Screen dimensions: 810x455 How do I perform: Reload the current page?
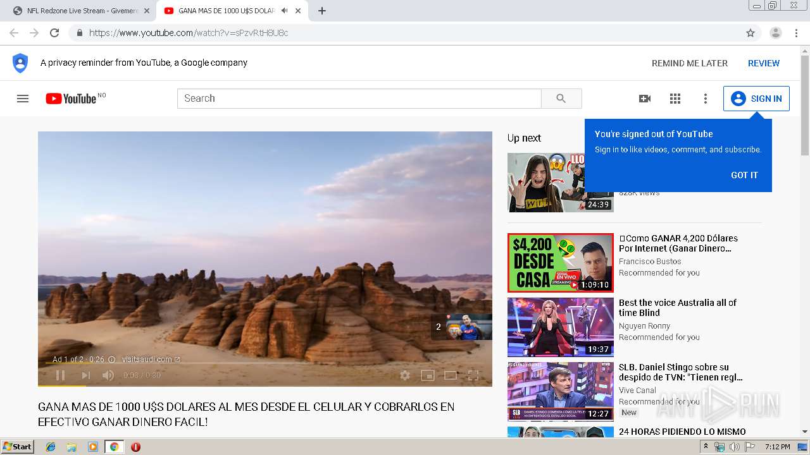(54, 33)
